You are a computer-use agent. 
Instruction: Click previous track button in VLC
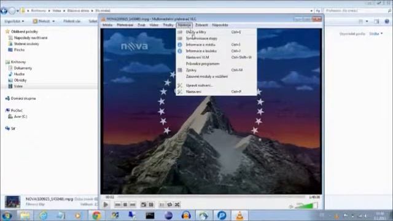117,204
